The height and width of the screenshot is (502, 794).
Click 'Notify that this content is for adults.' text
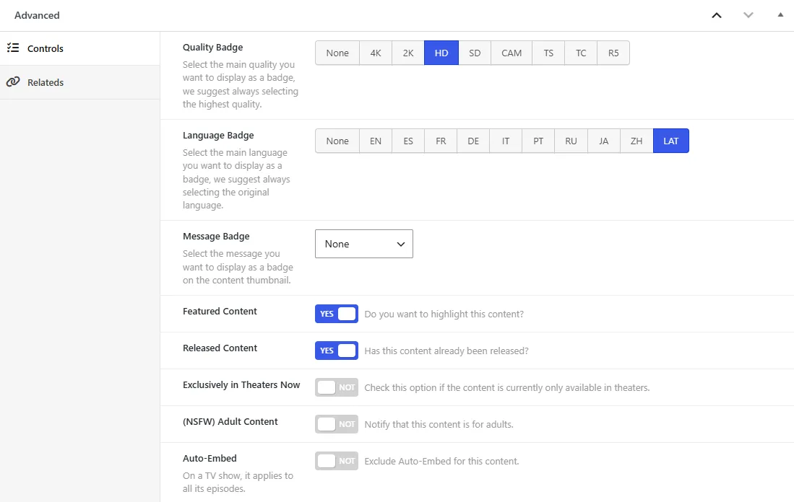pos(439,424)
